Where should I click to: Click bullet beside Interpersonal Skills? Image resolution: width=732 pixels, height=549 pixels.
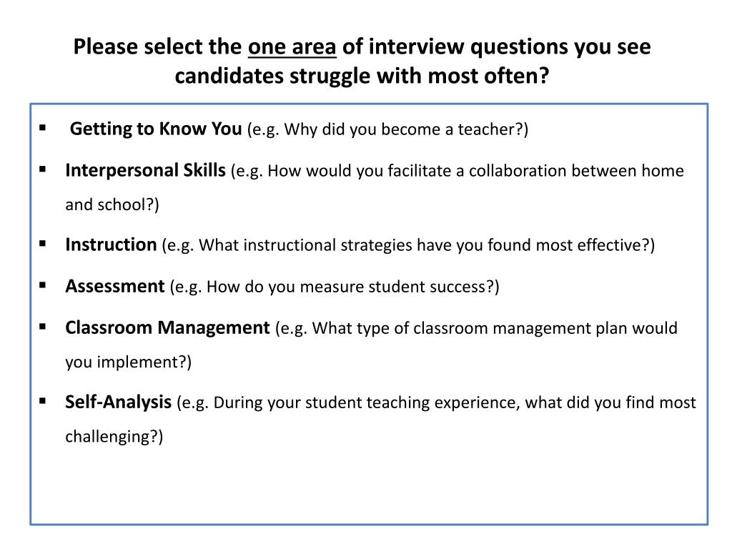click(x=42, y=169)
